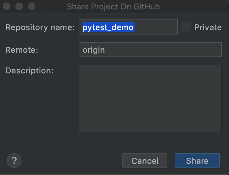The image size is (229, 175).
Task: Click inside the empty Description text area
Action: click(150, 98)
